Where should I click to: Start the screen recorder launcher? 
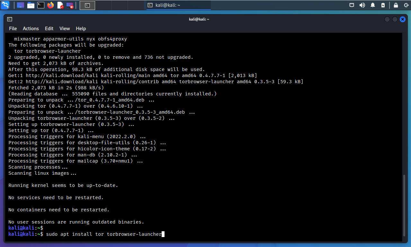[70, 5]
